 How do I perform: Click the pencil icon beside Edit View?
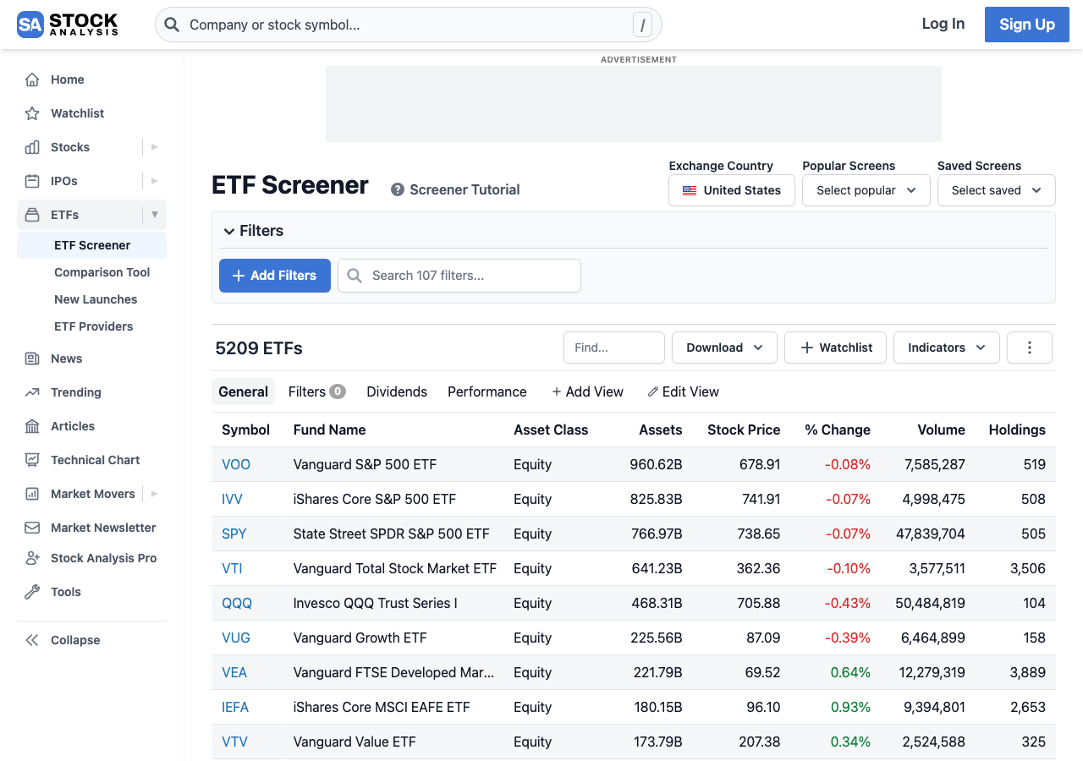652,392
